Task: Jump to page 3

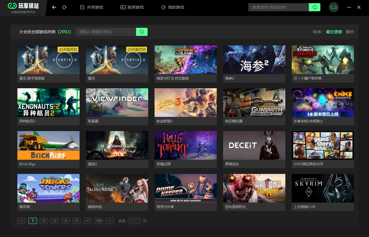Action: [x=55, y=221]
